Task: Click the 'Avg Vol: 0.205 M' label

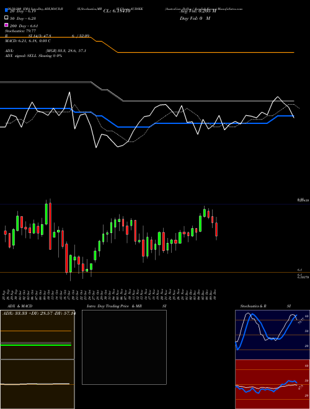Action: pos(198,11)
